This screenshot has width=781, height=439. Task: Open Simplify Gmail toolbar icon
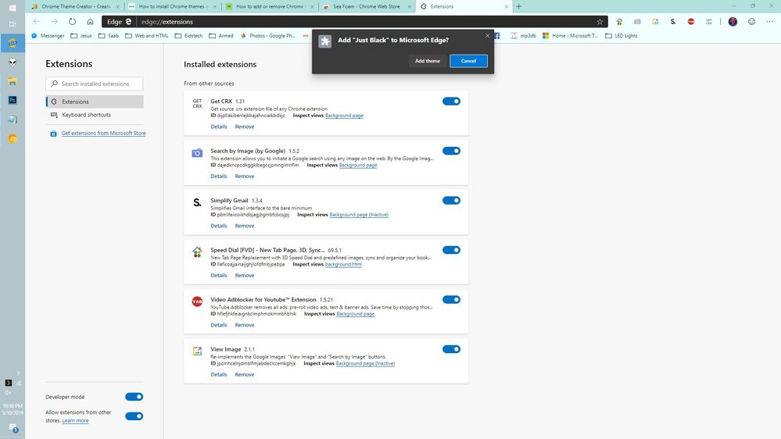(673, 22)
